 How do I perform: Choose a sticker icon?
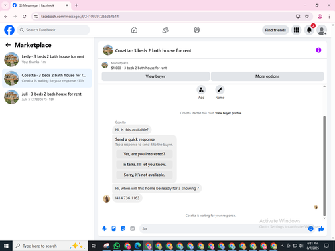123,228
